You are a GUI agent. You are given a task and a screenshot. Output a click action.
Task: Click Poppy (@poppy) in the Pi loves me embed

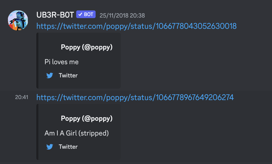[87, 47]
